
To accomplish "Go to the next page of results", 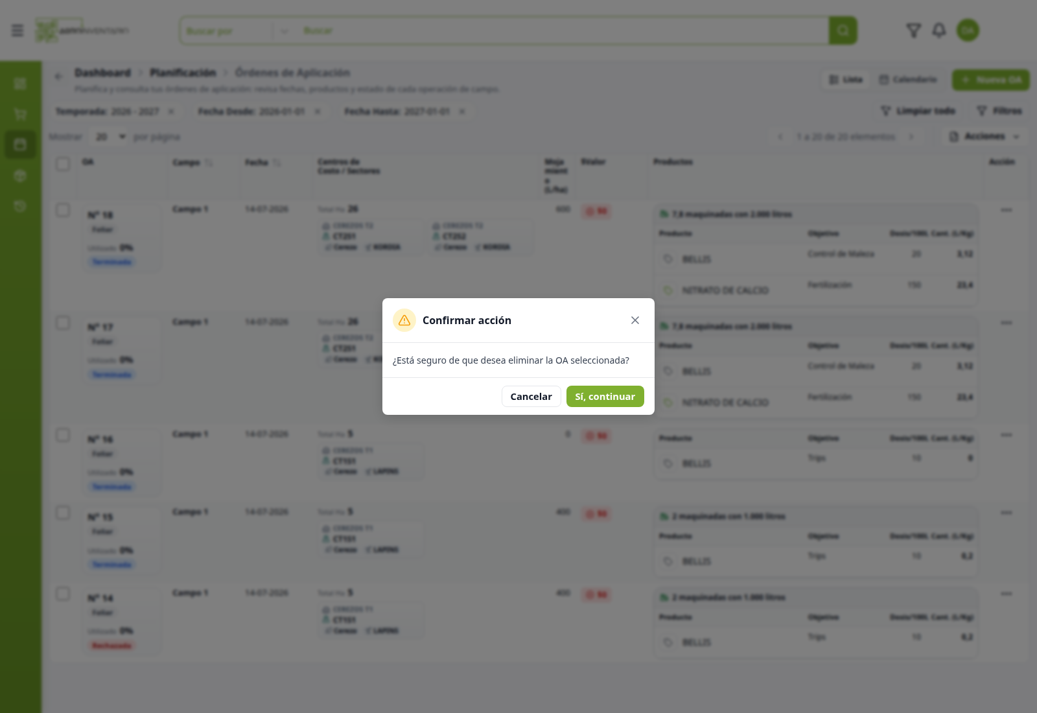I will 911,137.
